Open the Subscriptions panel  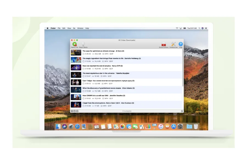coord(164,45)
